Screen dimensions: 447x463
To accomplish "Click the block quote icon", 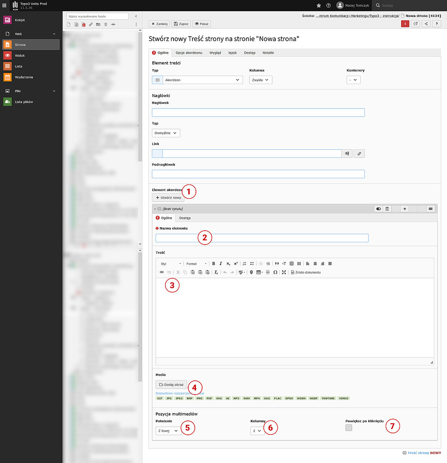I will (x=277, y=264).
